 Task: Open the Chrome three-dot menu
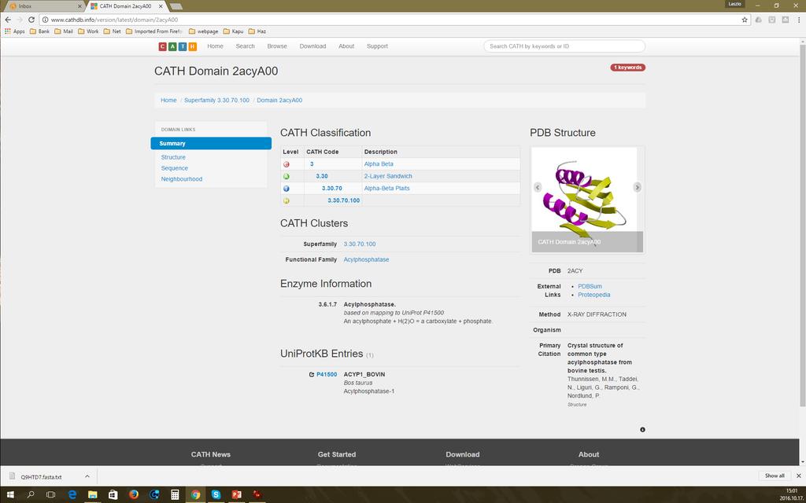(800, 20)
